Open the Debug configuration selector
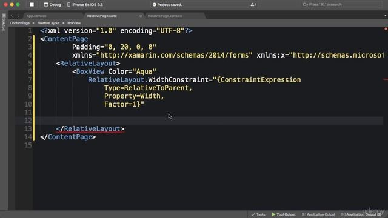 (53, 5)
